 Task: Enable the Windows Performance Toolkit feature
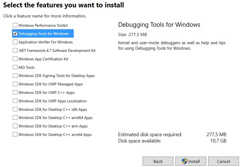click(x=15, y=25)
